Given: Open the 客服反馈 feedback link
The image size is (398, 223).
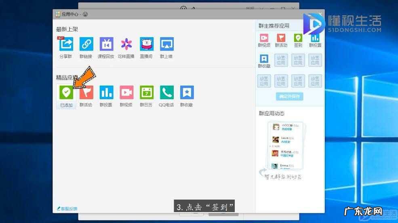Looking at the screenshot, I should coord(67,208).
